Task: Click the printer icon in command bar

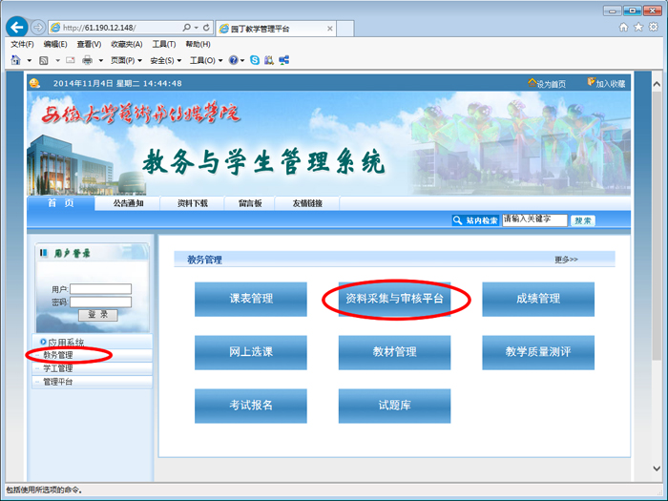Action: point(87,60)
